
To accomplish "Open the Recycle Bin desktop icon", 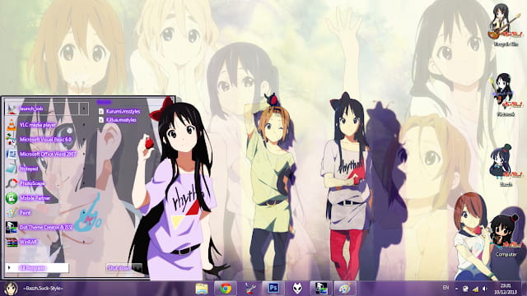I will (x=506, y=25).
